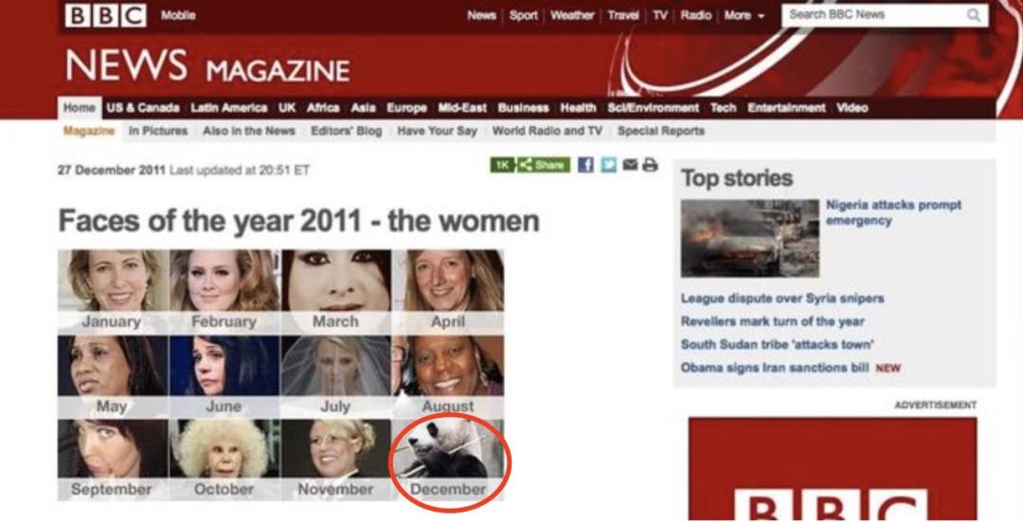Click the BBC logo in header
The image size is (1023, 522).
[x=105, y=16]
